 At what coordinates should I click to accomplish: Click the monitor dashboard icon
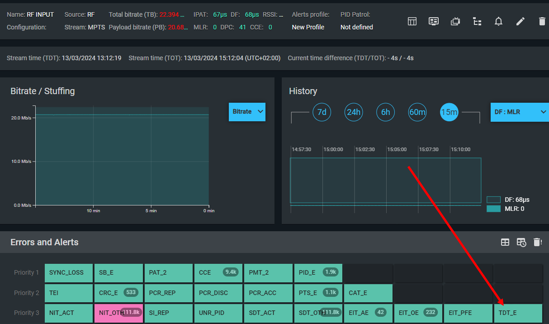pos(434,21)
